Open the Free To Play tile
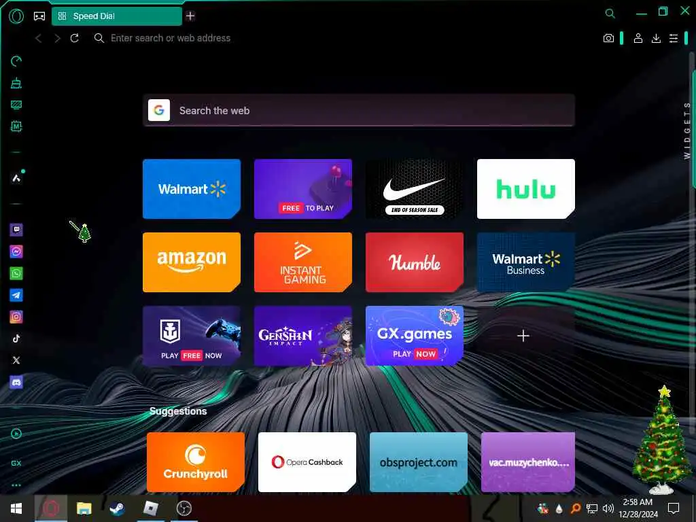696x522 pixels. tap(303, 189)
